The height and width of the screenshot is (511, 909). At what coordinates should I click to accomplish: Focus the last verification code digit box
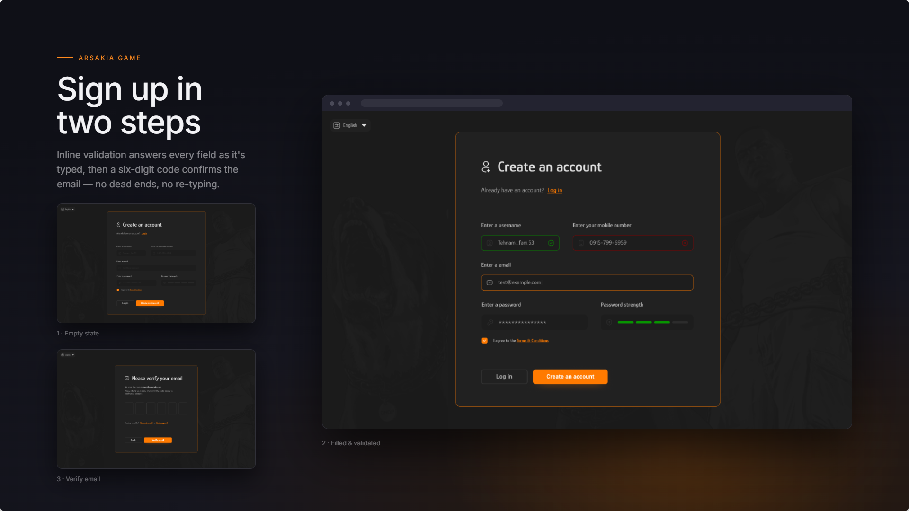tap(183, 408)
